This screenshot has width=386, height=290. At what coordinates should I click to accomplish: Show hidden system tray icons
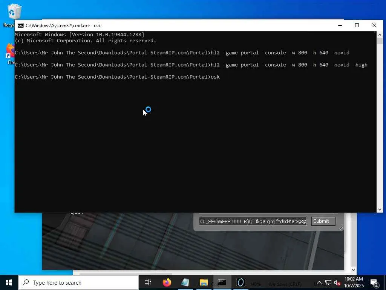coord(319,283)
